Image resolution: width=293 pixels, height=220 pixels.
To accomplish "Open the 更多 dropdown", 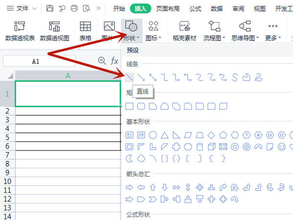I will [x=273, y=31].
